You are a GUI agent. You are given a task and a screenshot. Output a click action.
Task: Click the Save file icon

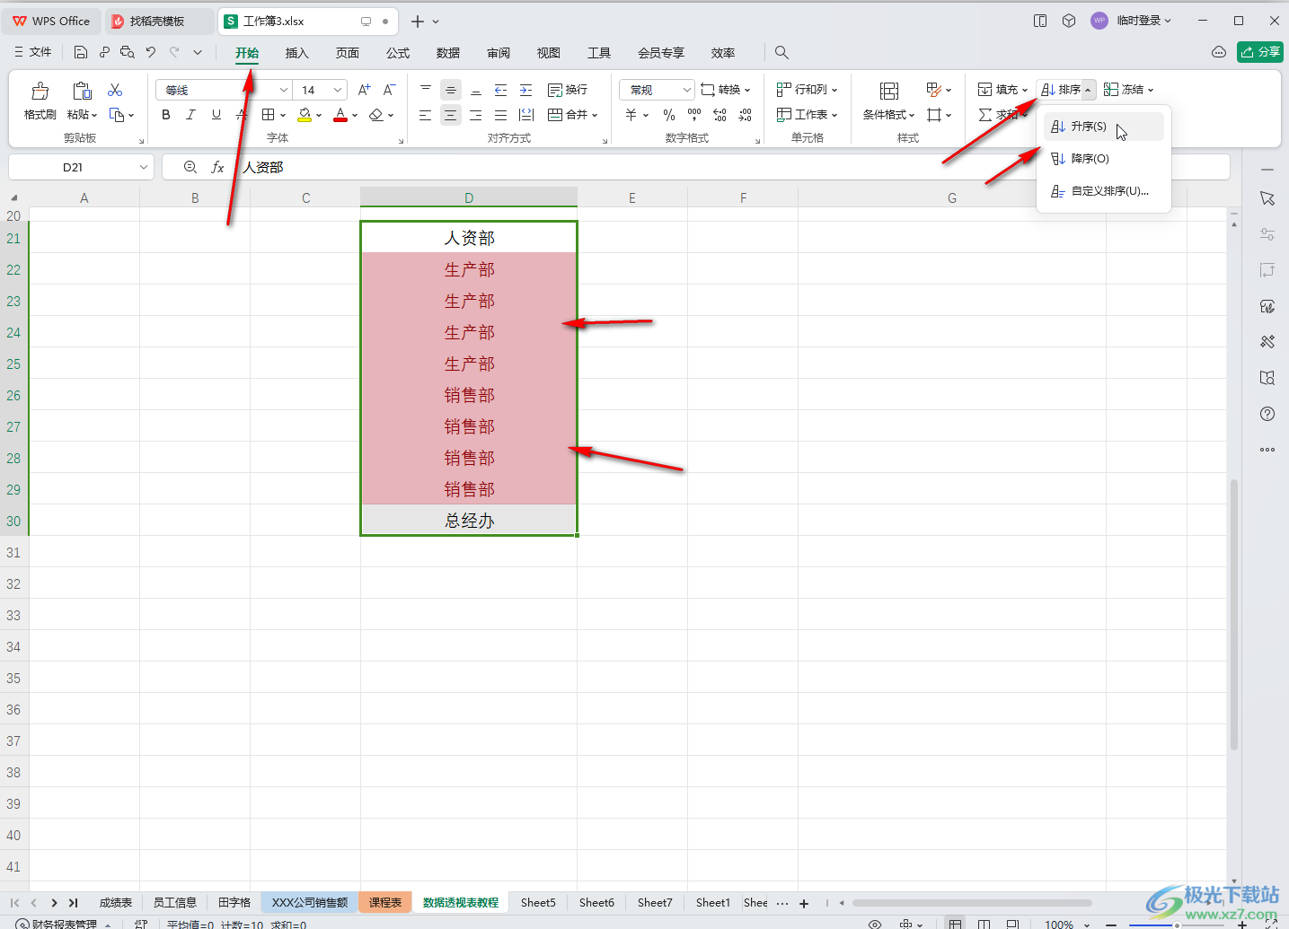click(81, 52)
